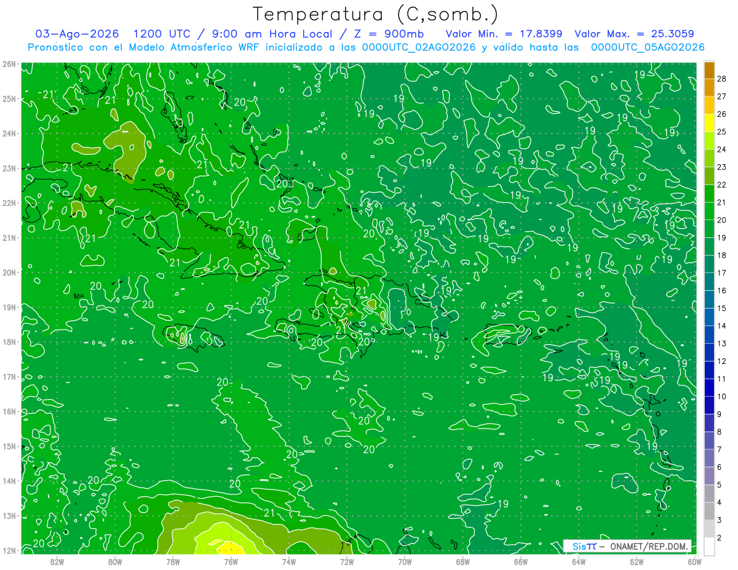Click the 68W longitude axis label

[x=462, y=561]
